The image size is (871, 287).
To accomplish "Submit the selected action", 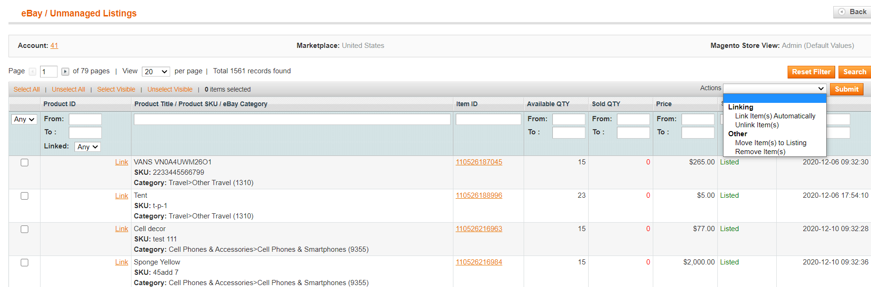I will [846, 89].
